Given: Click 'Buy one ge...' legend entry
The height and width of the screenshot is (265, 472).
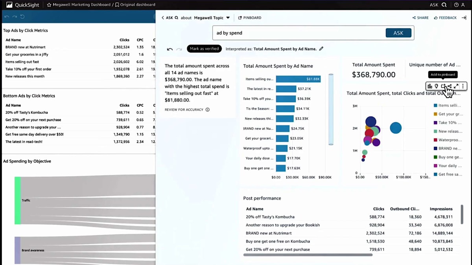Looking at the screenshot, I should (x=448, y=157).
